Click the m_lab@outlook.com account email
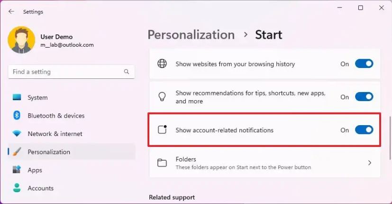 click(67, 45)
